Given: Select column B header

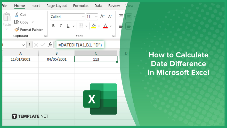Looking at the screenshot, I should (x=56, y=53).
